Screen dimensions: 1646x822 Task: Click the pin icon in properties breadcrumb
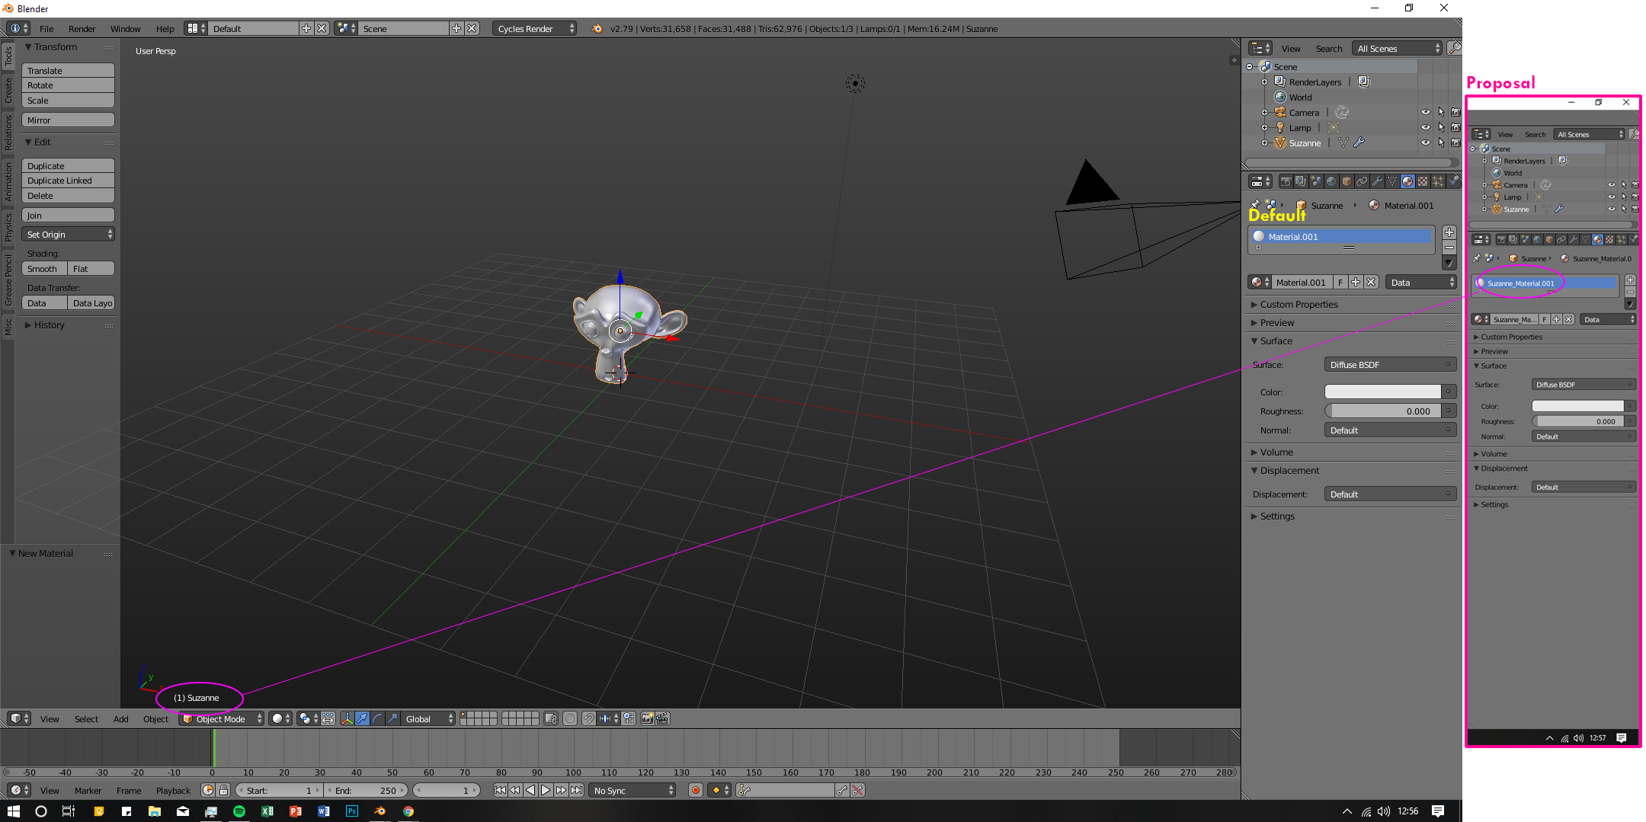(x=1255, y=204)
